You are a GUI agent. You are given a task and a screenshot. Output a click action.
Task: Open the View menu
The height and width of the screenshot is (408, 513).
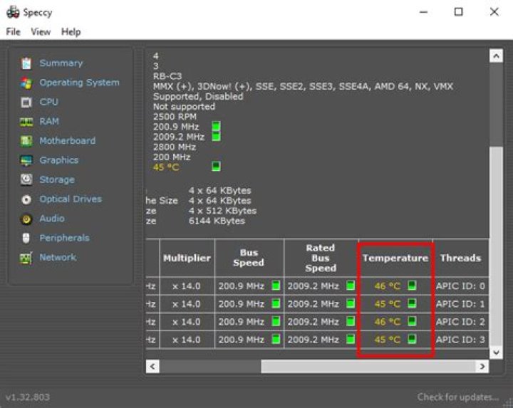(41, 32)
